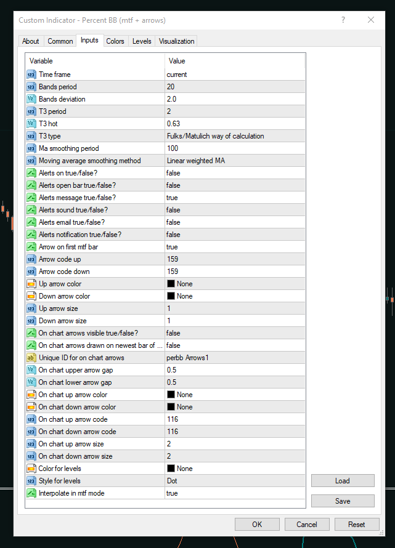Image resolution: width=395 pixels, height=548 pixels.
Task: Click the integer icon beside Time frame
Action: click(31, 75)
